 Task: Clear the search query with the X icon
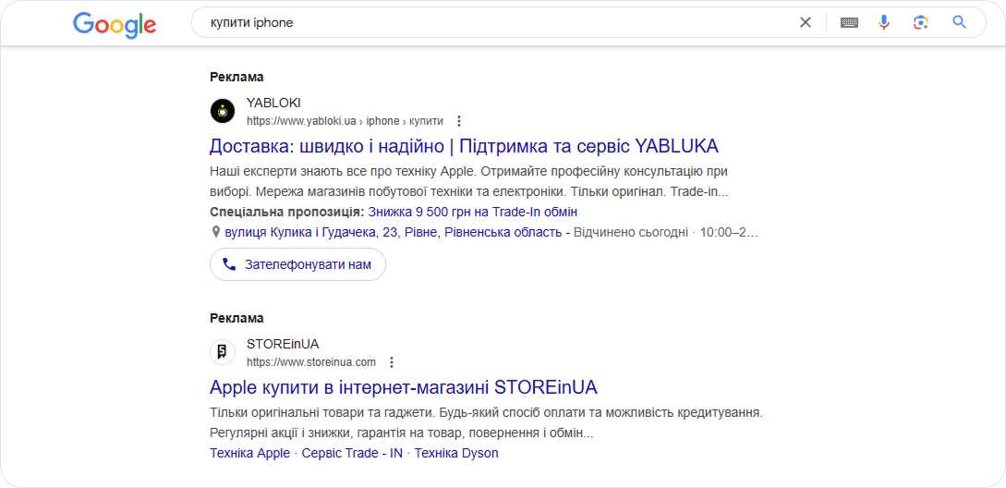click(806, 22)
